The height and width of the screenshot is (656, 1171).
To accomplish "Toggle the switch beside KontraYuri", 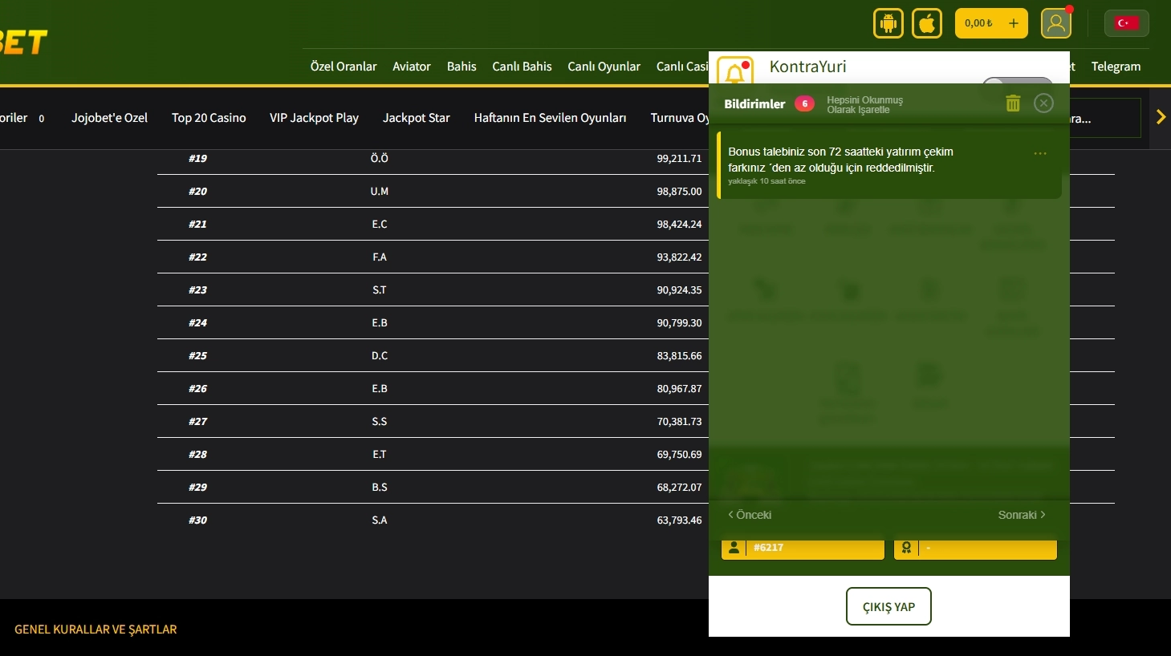I will [1017, 80].
